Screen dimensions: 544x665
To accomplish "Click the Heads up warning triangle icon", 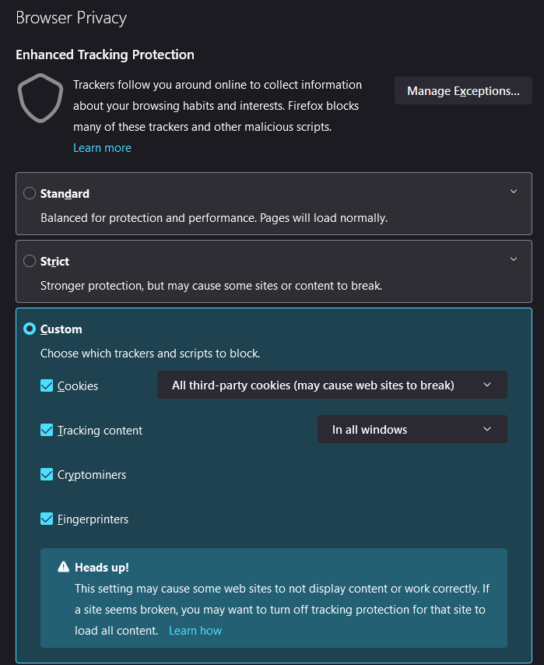I will click(64, 568).
